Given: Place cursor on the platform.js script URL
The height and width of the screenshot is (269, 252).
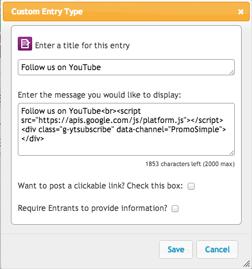Looking at the screenshot, I should pos(113,120).
